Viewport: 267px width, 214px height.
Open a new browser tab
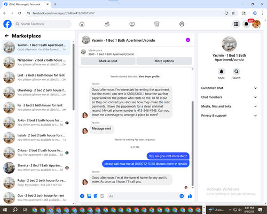(x=55, y=4)
